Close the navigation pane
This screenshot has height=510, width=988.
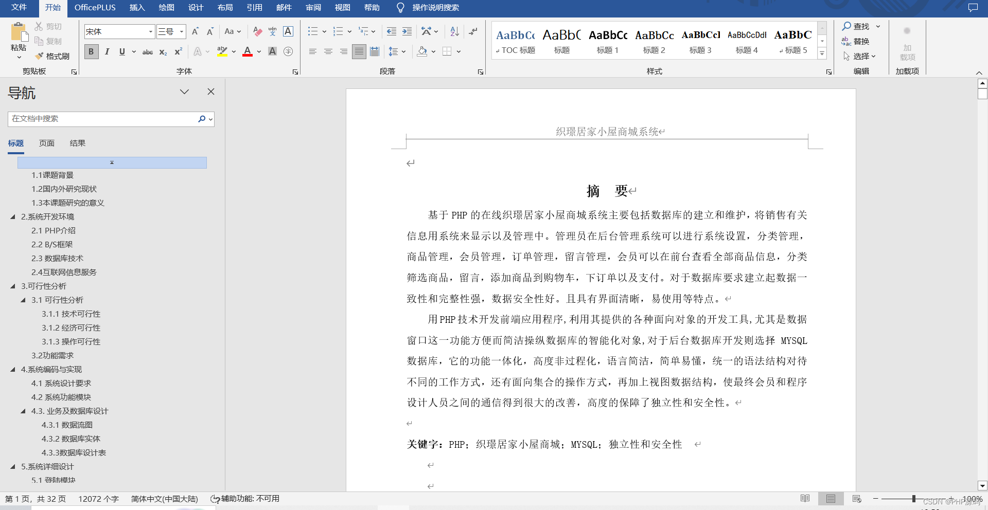211,92
